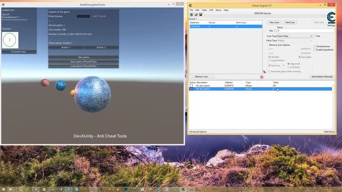Click the Memory view button
Image resolution: width=342 pixels, height=192 pixels.
tap(201, 77)
